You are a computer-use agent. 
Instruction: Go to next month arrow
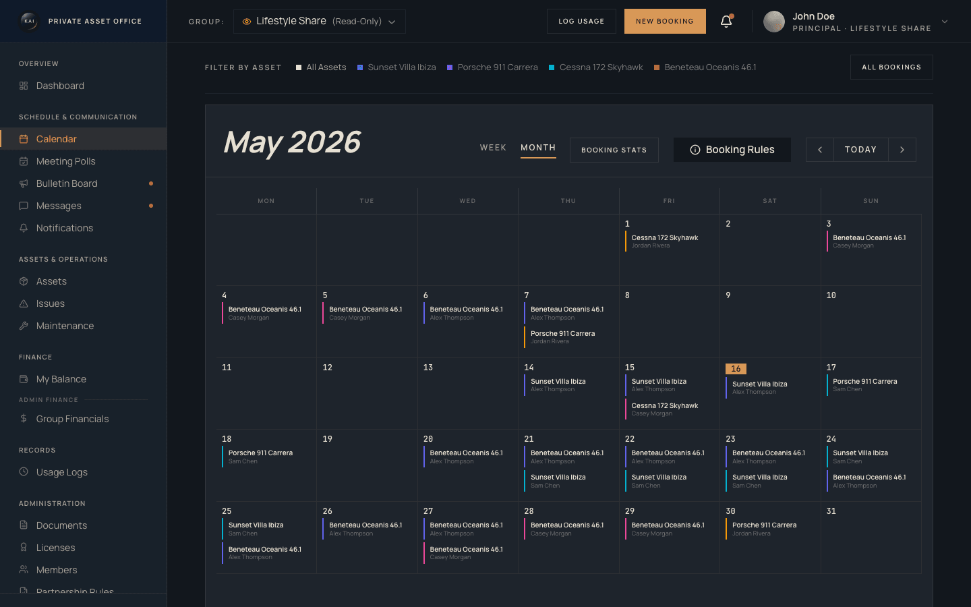(902, 150)
